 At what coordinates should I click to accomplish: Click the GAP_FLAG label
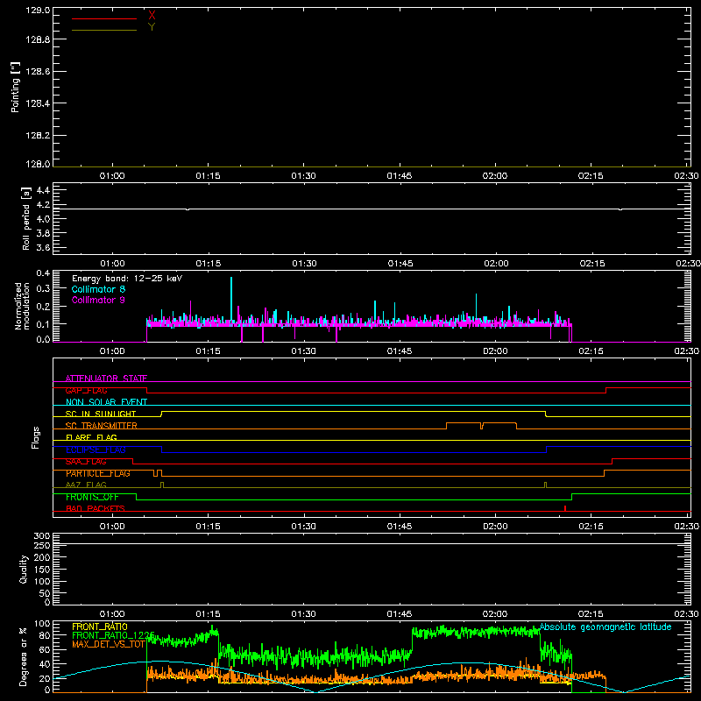coord(86,390)
